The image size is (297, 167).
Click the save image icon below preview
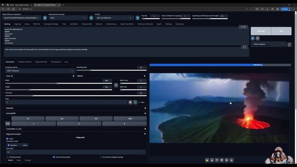(212, 160)
